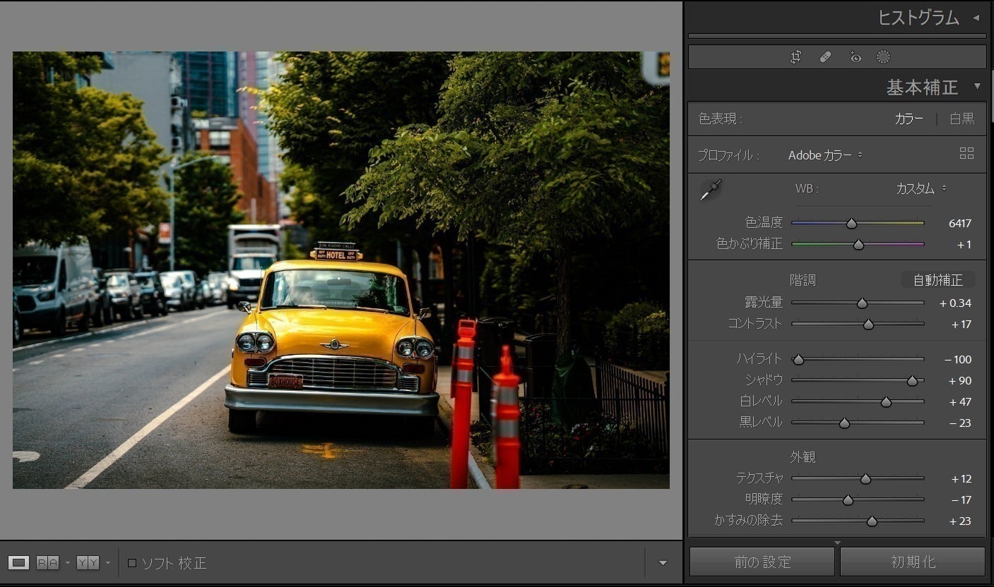Set color treatment to カラー
Screen dimensions: 994x587
click(909, 119)
